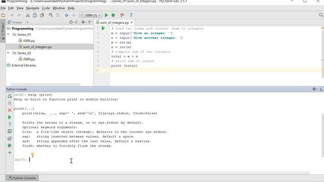Click the console history icon
This screenshot has width=324, height=182.
coord(10,139)
